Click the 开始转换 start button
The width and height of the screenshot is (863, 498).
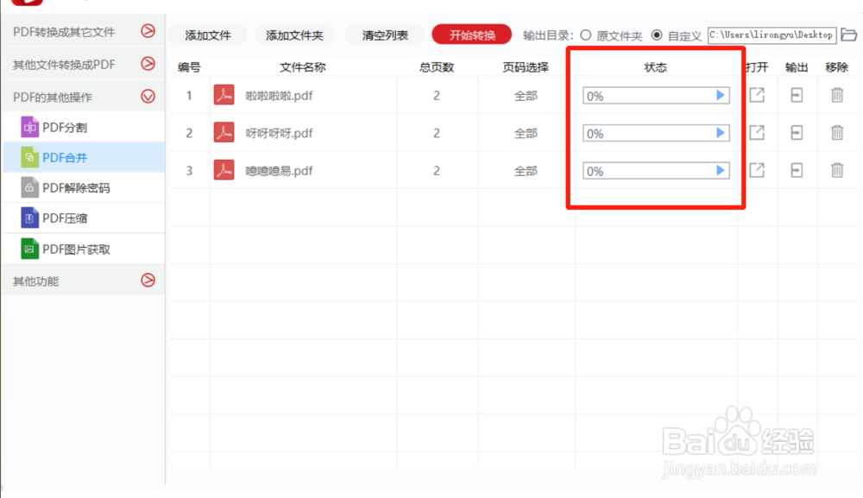(471, 35)
